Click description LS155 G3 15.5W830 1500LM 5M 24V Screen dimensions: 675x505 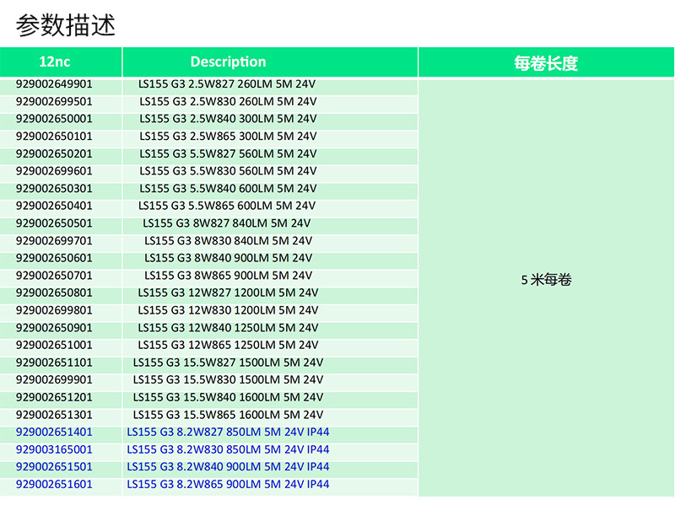228,380
